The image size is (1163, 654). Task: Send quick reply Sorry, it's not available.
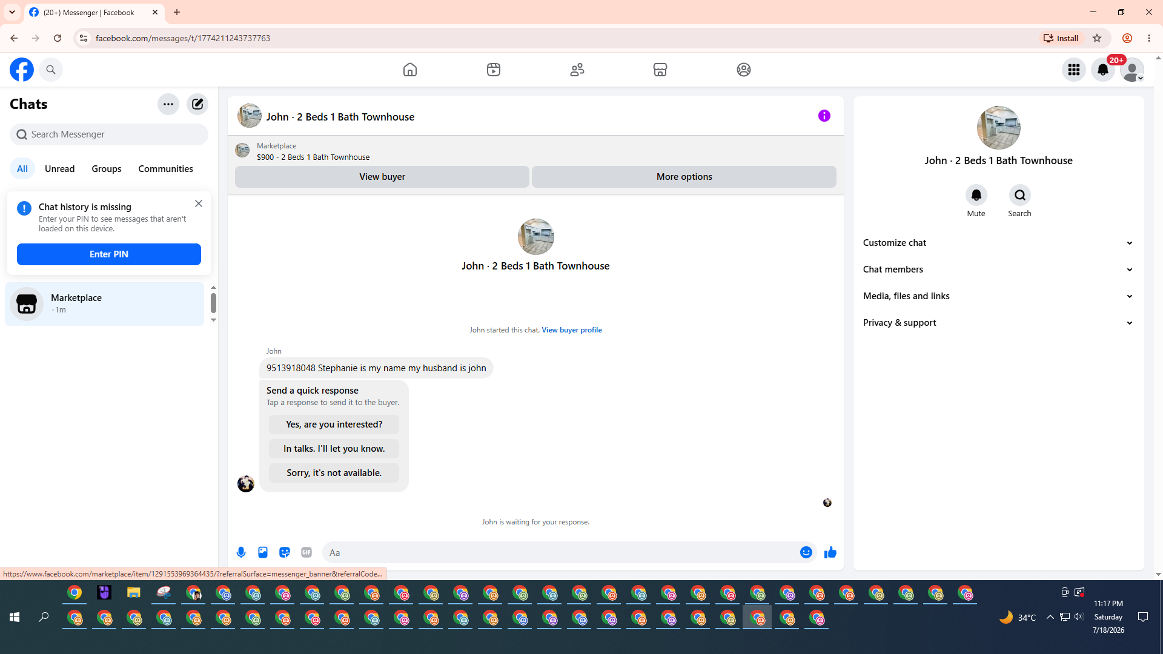[x=334, y=473]
